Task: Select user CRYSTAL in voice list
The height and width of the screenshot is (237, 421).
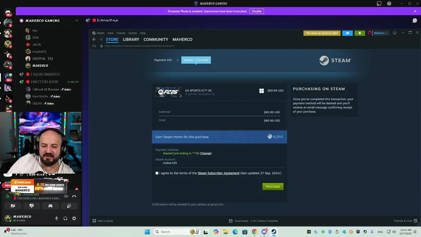Action: point(43,59)
